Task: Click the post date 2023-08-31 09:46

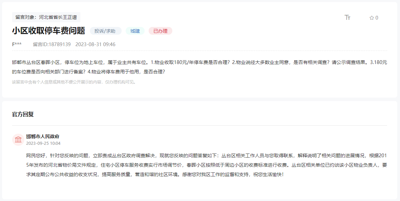Action: (x=95, y=44)
